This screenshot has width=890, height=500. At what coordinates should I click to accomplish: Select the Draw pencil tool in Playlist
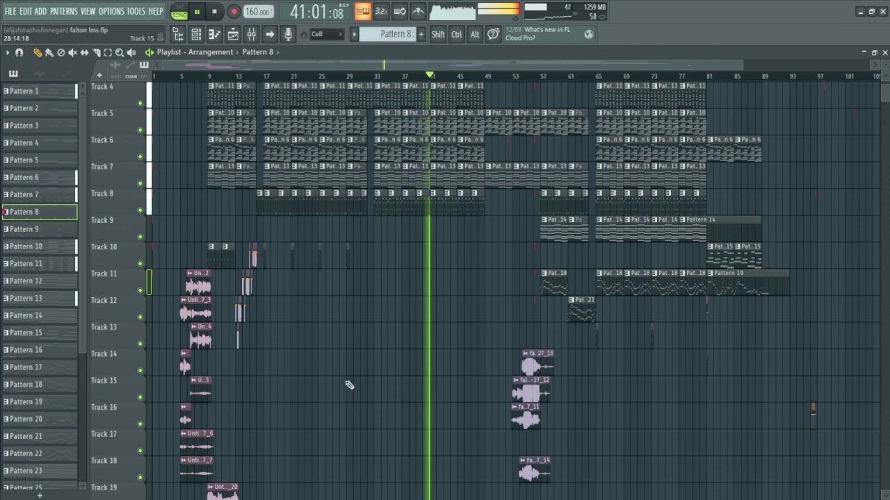click(x=38, y=52)
